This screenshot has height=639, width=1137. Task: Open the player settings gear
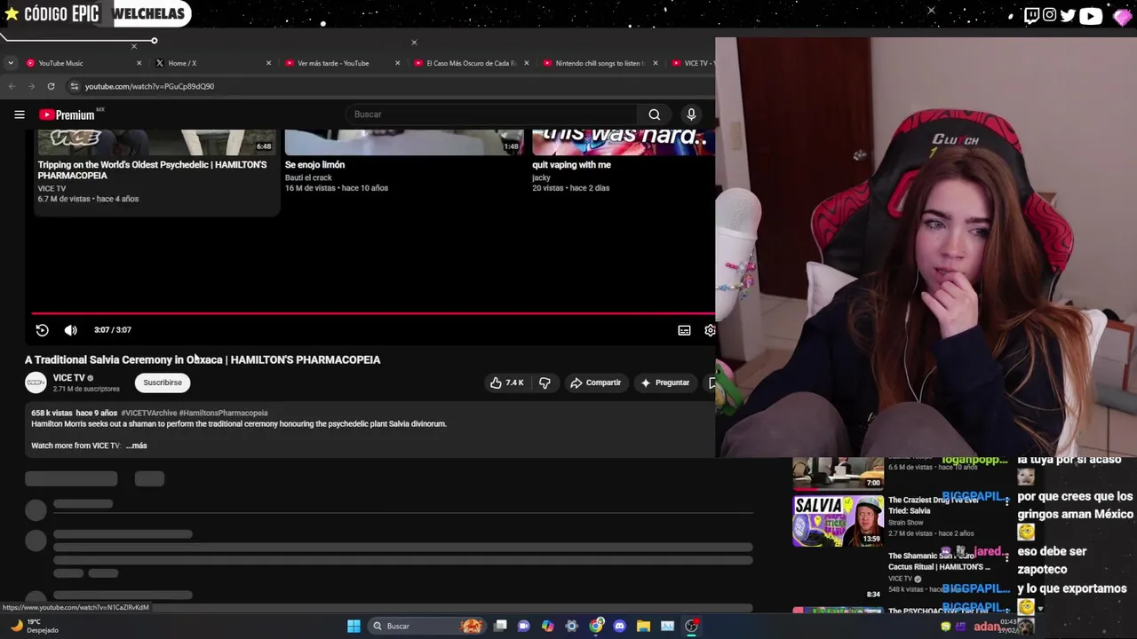710,330
